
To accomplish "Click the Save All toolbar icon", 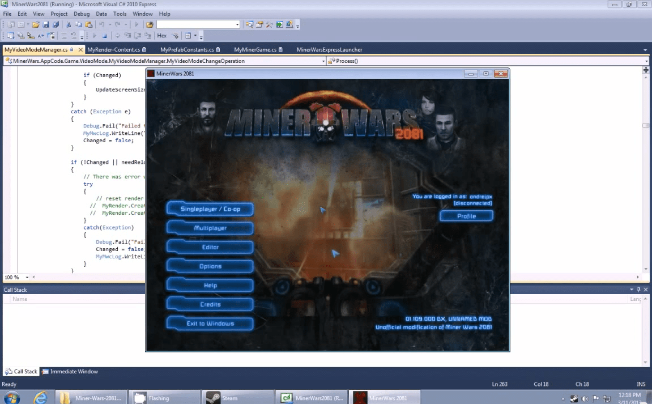I will coord(56,24).
